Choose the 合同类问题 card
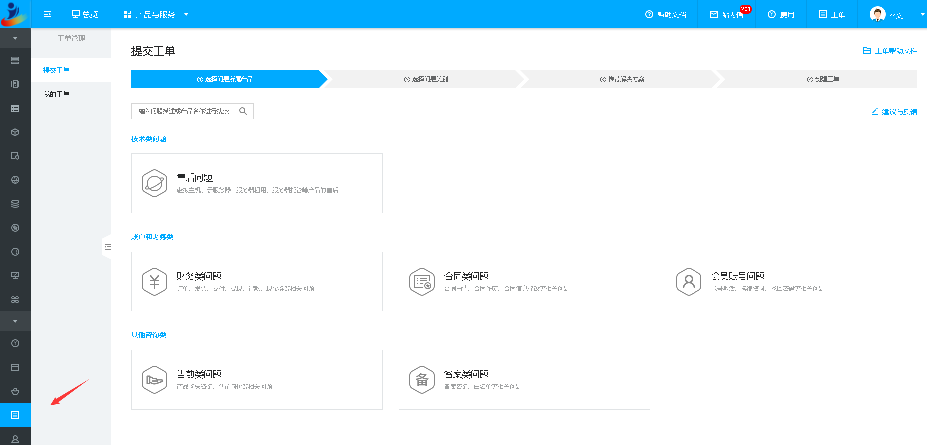927x445 pixels. (x=524, y=282)
